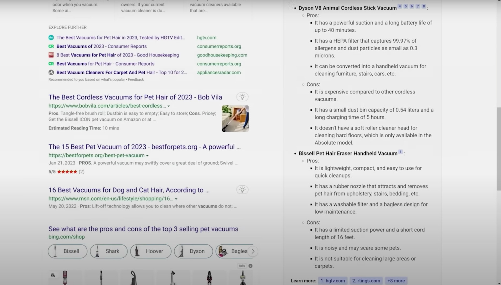Click EXPLORE FURTHER section heading
This screenshot has width=501, height=285.
[67, 28]
